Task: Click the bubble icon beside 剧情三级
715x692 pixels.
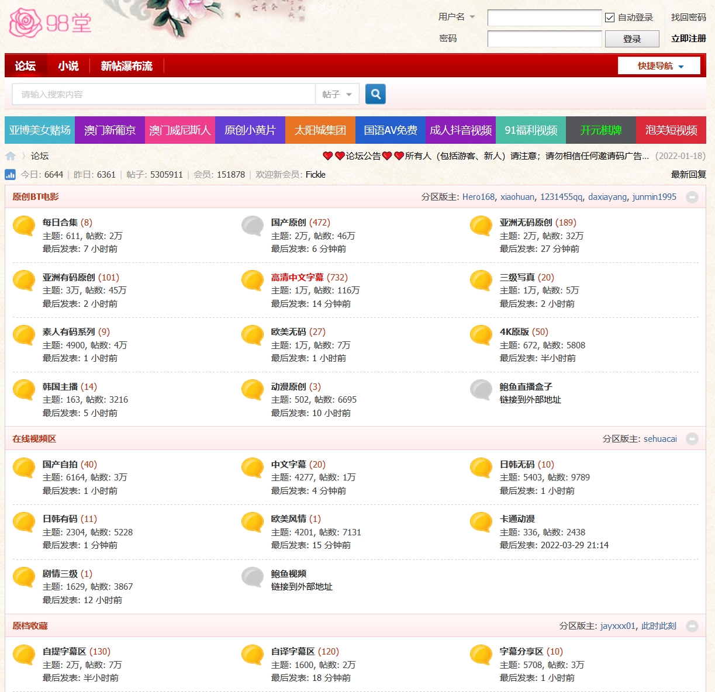Action: 24,577
